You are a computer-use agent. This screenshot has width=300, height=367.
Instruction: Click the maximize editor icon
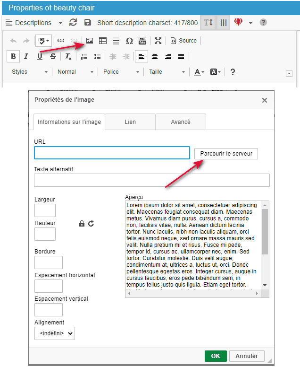[158, 41]
